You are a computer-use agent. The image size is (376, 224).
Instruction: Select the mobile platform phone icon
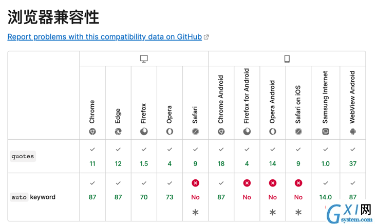(x=287, y=59)
